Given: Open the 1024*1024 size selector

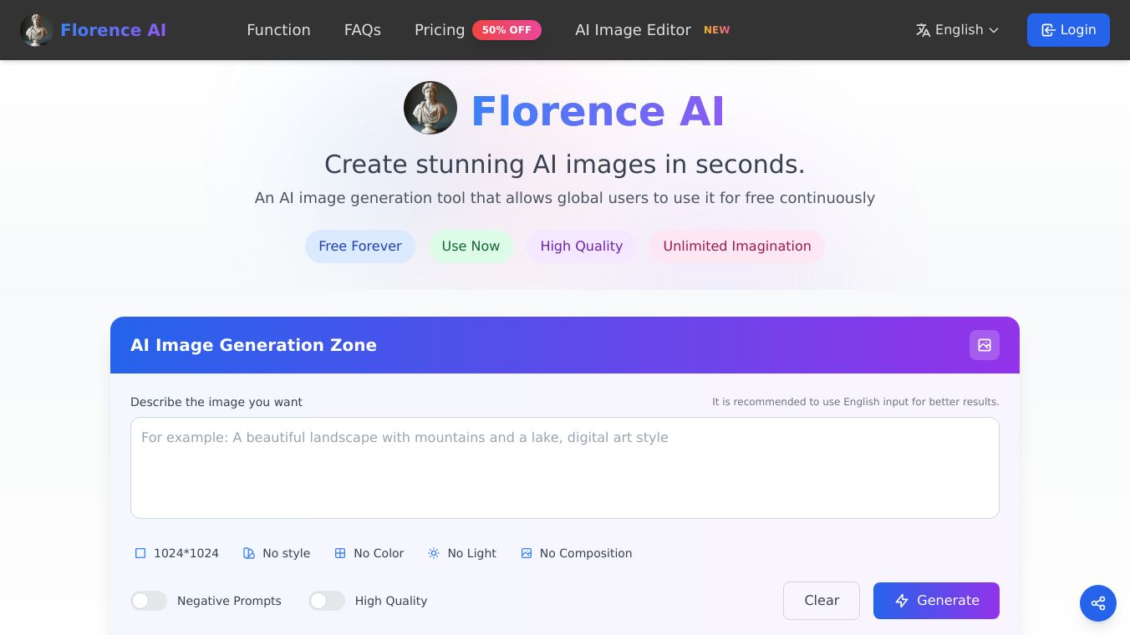Looking at the screenshot, I should 177,553.
